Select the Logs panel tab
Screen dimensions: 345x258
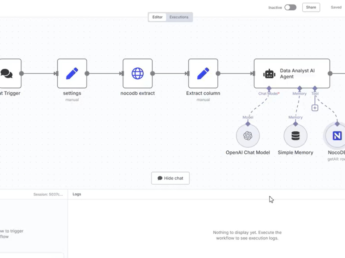[x=77, y=194]
